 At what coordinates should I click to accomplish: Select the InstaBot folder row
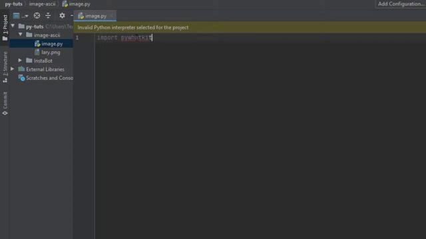tap(41, 60)
